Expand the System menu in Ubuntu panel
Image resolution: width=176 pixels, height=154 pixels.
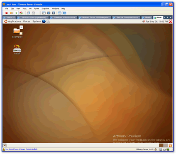pyautogui.click(x=37, y=21)
